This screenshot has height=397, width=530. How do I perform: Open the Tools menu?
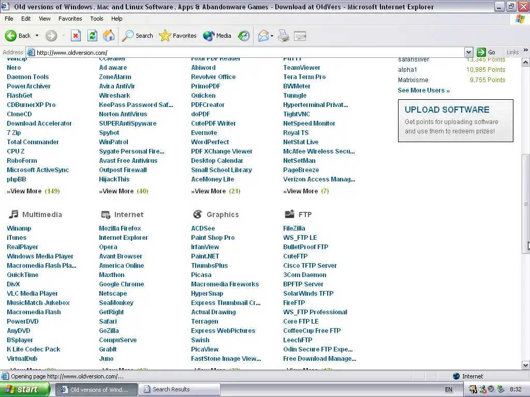(97, 19)
